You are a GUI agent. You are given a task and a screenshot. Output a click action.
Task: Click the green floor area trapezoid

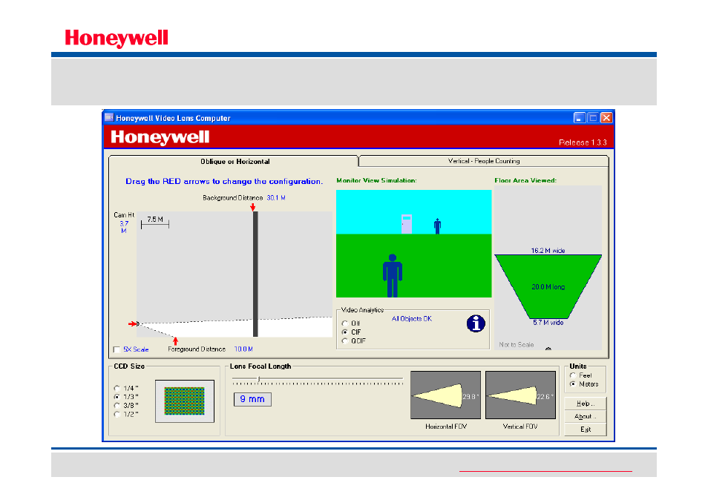548,286
